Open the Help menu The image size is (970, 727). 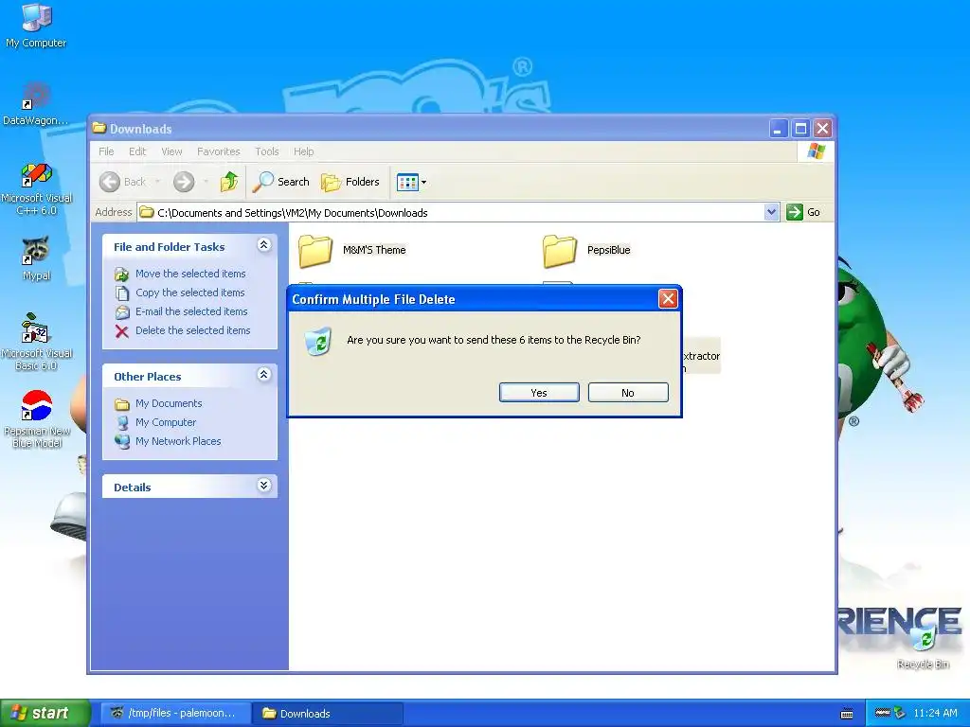coord(303,151)
